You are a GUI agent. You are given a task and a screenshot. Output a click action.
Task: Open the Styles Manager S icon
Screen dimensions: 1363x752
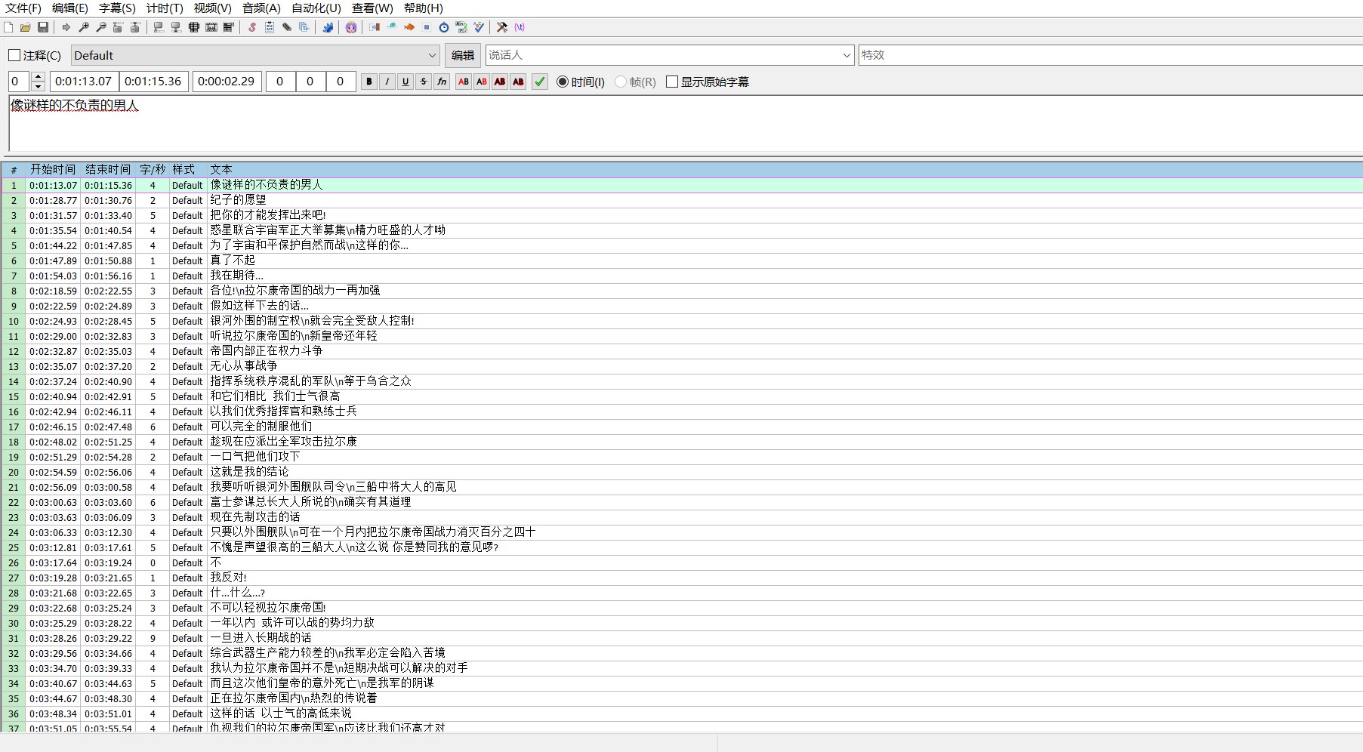[252, 27]
